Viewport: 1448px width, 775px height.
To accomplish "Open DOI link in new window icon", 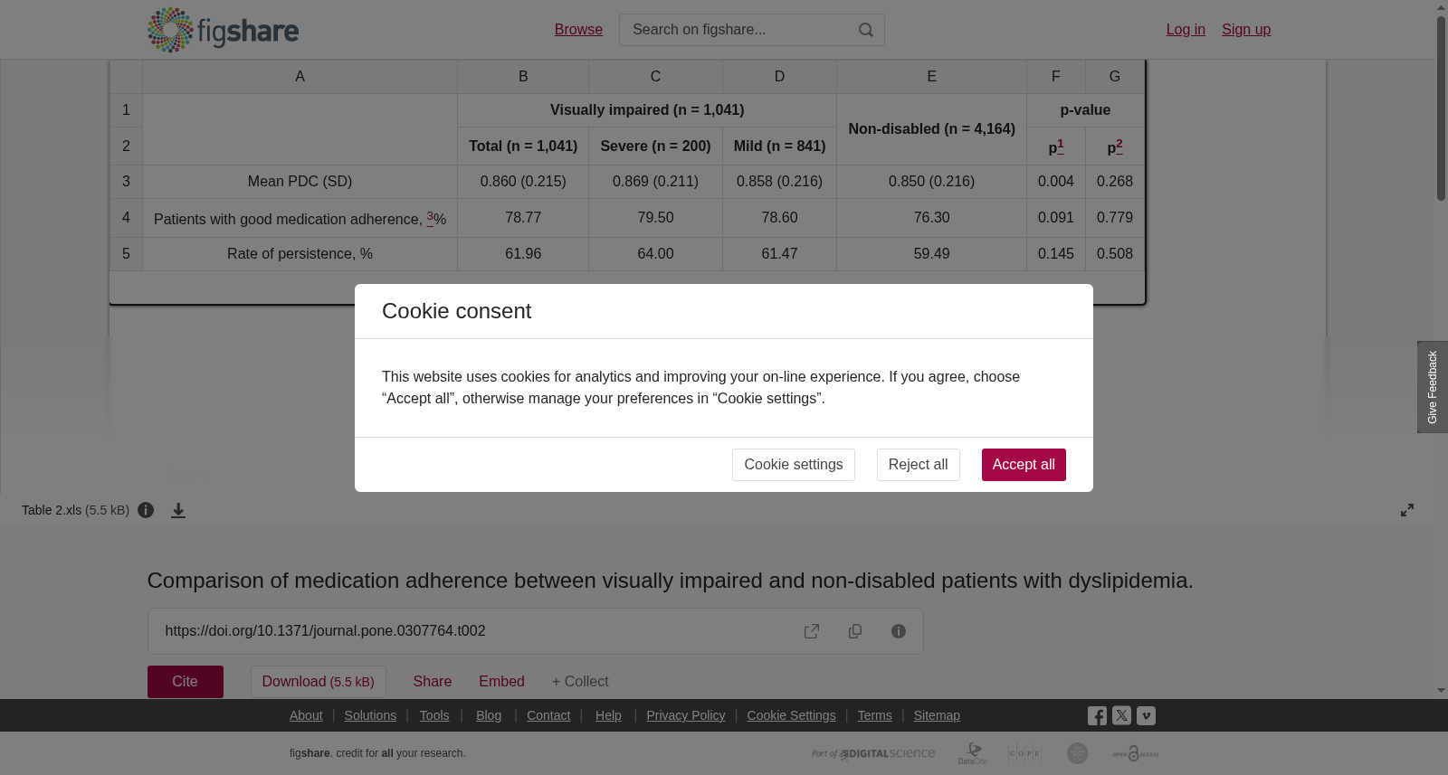I will coord(812,631).
